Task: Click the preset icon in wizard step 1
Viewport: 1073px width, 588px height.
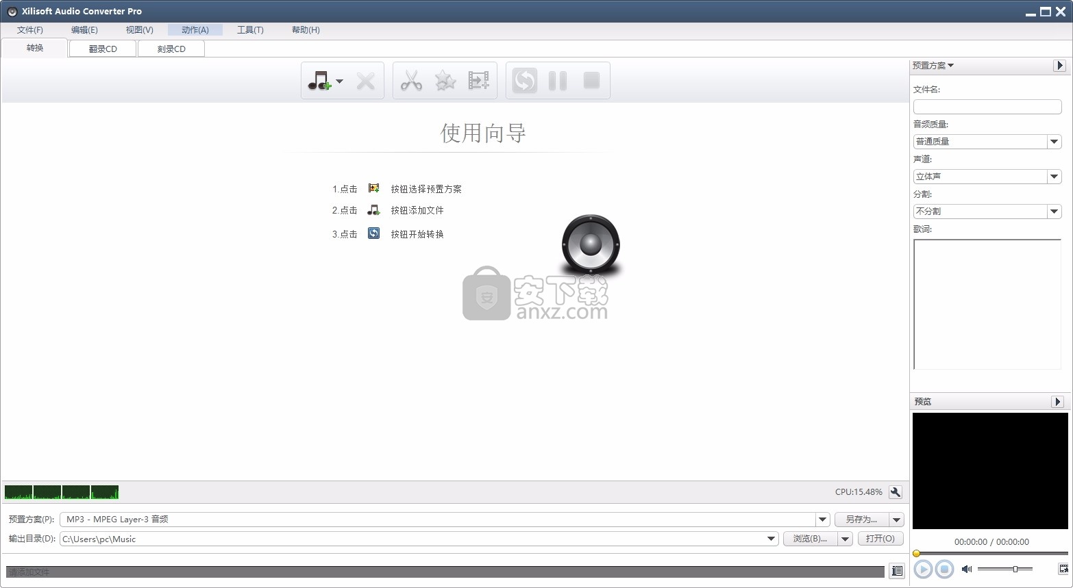Action: click(x=373, y=188)
